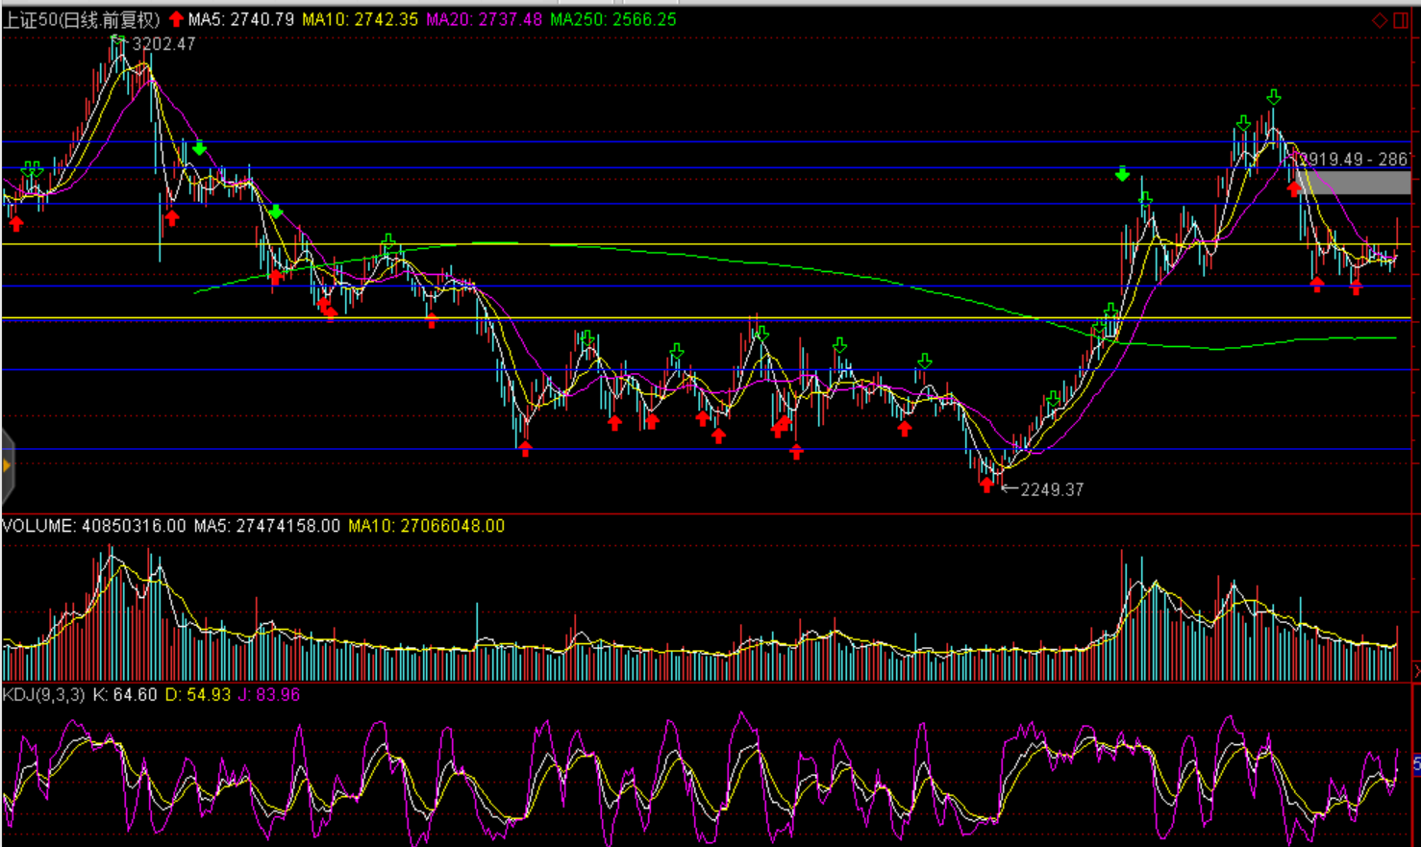The height and width of the screenshot is (847, 1421).
Task: Click the red diamond icon at chart top-right
Action: [x=1380, y=20]
